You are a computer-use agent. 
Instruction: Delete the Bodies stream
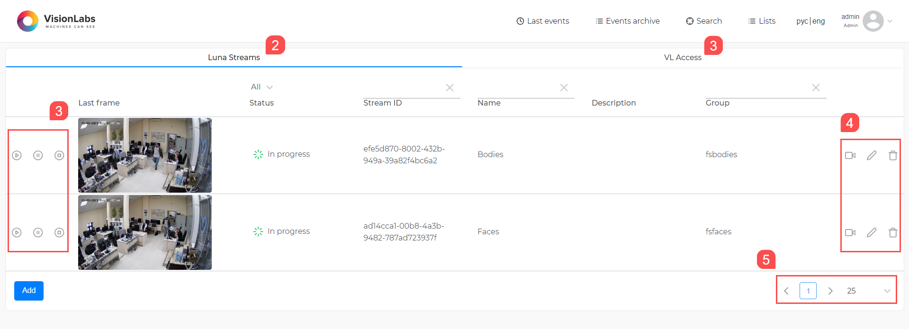tap(893, 155)
